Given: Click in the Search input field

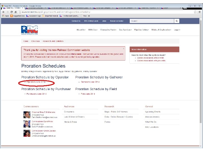Looking at the screenshot, I should (152, 21).
